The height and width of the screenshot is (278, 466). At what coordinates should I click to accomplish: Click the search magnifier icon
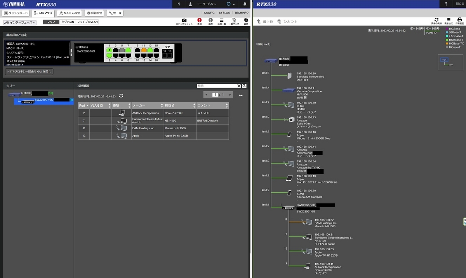pos(245,86)
